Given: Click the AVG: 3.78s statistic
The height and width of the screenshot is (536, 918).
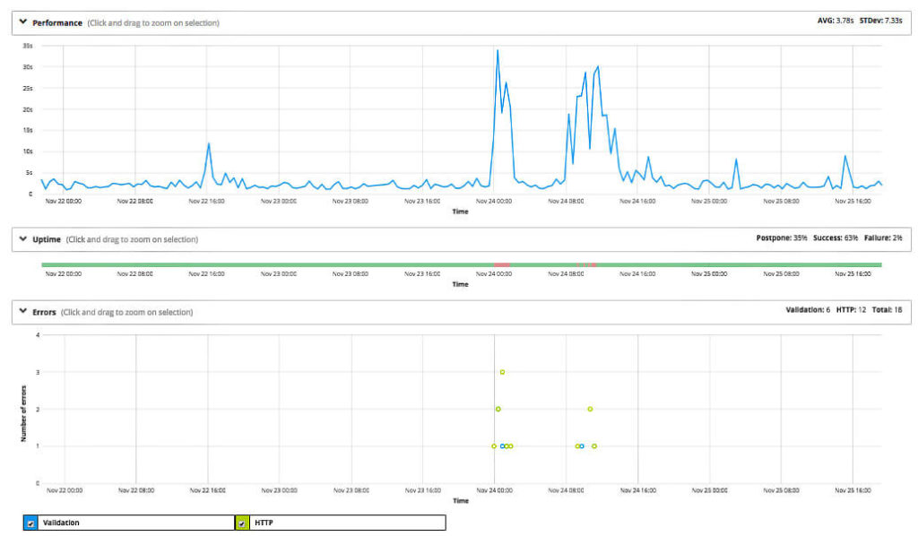Looking at the screenshot, I should pos(836,21).
